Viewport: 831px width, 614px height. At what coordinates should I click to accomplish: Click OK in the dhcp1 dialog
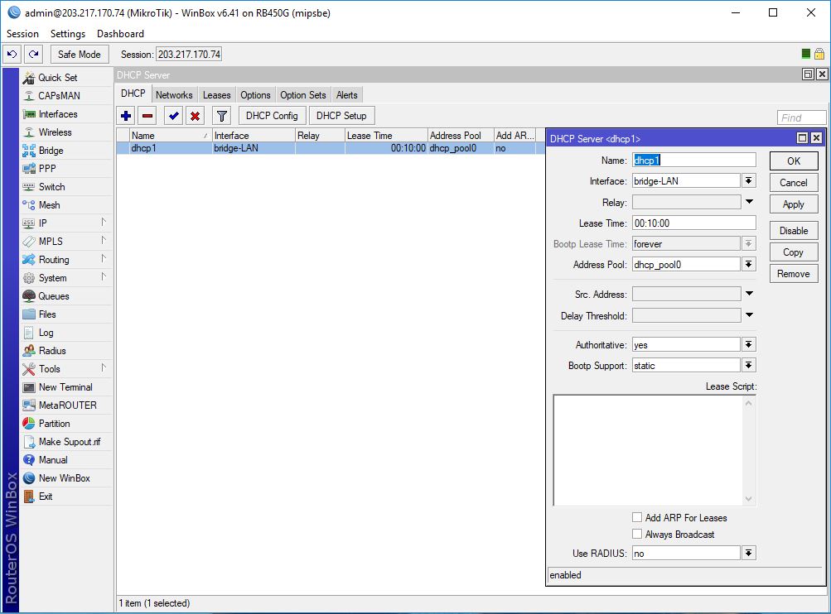[x=794, y=161]
